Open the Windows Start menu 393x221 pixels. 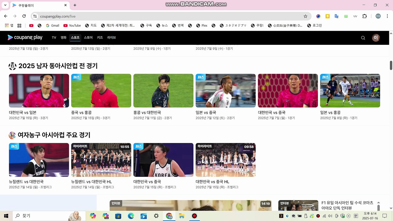click(x=6, y=216)
